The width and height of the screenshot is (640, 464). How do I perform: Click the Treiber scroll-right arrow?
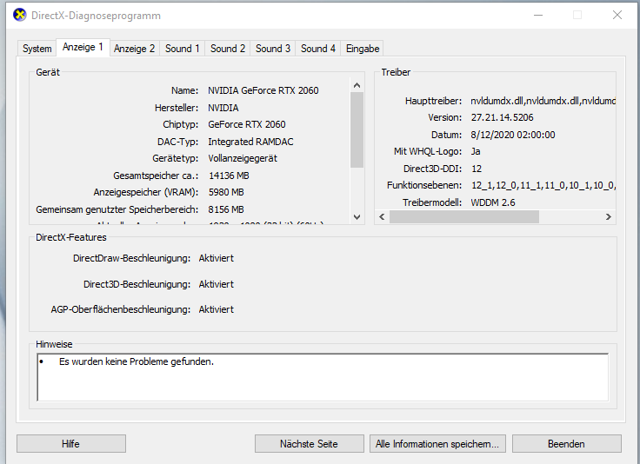(608, 217)
